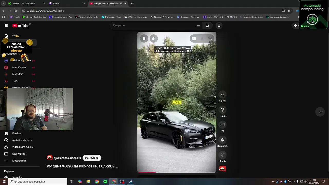The image size is (329, 185).
Task: Open Assistir mais tarde list
Action: click(22, 140)
